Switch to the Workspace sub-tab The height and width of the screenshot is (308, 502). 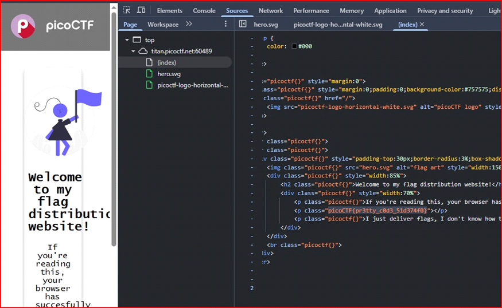coord(162,25)
